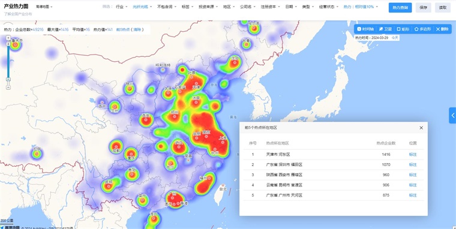Select the 广东省 深圳市 福田区 cell
Image resolution: width=456 pixels, height=229 pixels.
[x=284, y=165]
